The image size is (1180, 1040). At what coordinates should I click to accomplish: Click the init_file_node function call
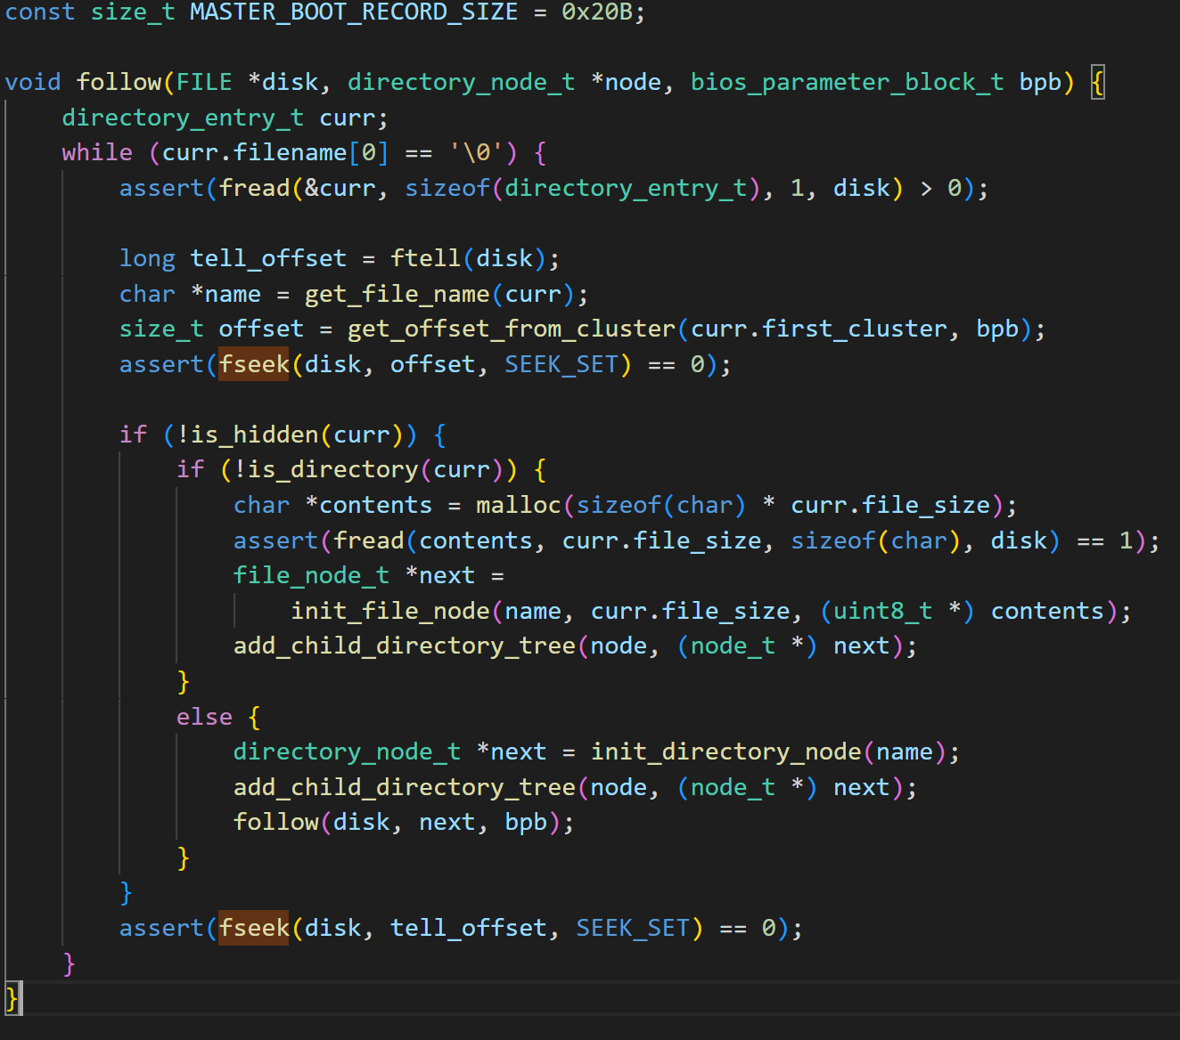[389, 612]
